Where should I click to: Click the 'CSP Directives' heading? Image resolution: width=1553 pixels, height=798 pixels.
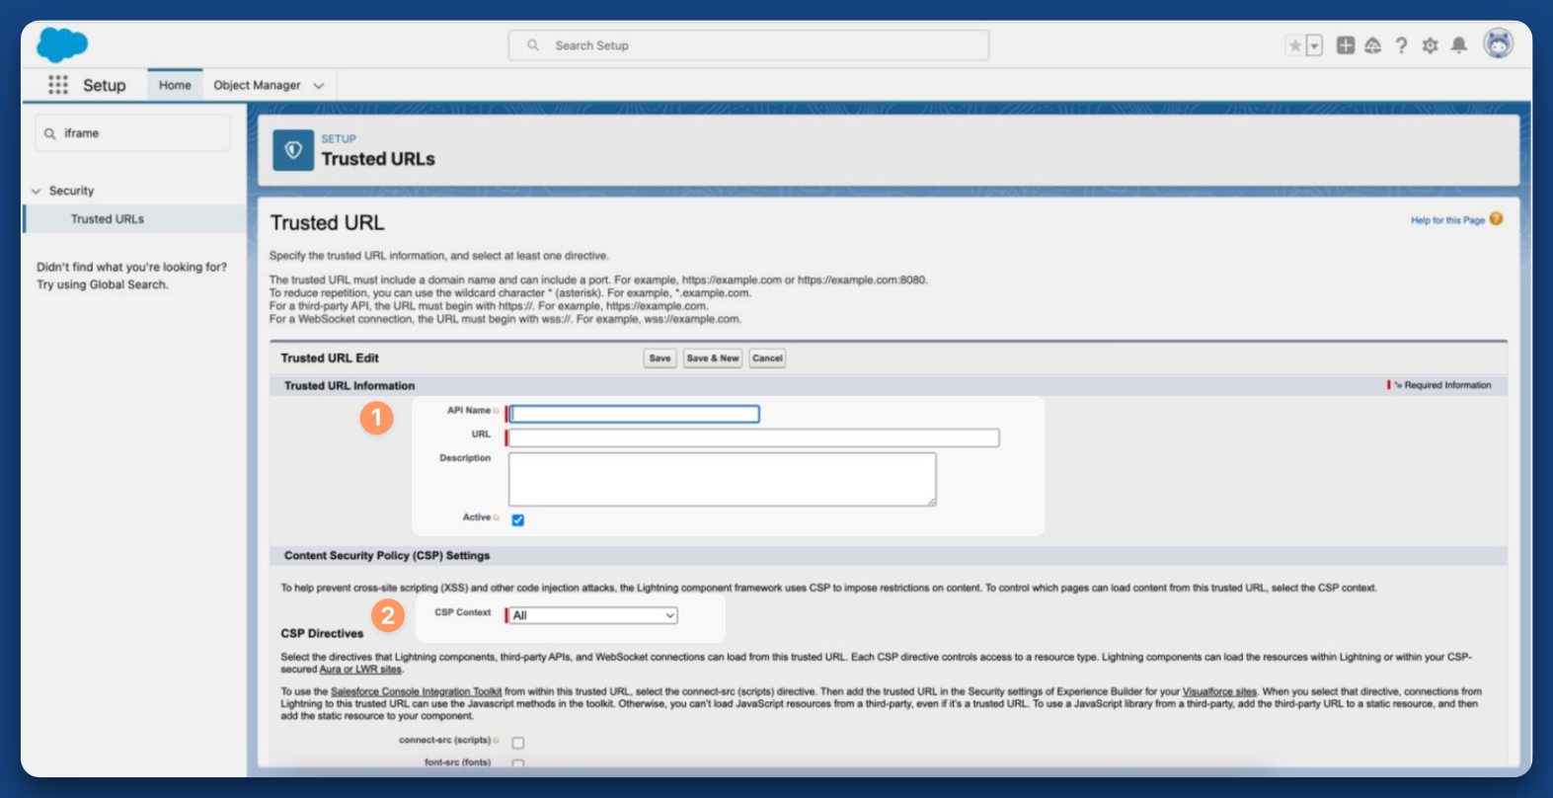tap(322, 634)
